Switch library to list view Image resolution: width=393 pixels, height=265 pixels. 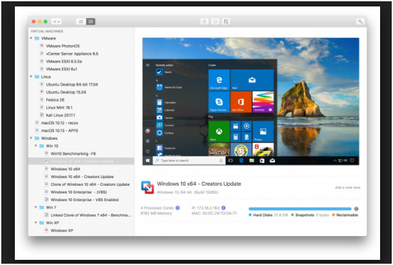[x=90, y=21]
